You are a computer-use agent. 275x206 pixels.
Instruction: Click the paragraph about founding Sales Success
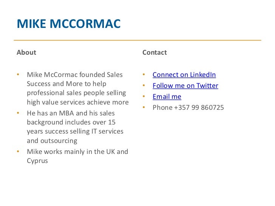[78, 88]
